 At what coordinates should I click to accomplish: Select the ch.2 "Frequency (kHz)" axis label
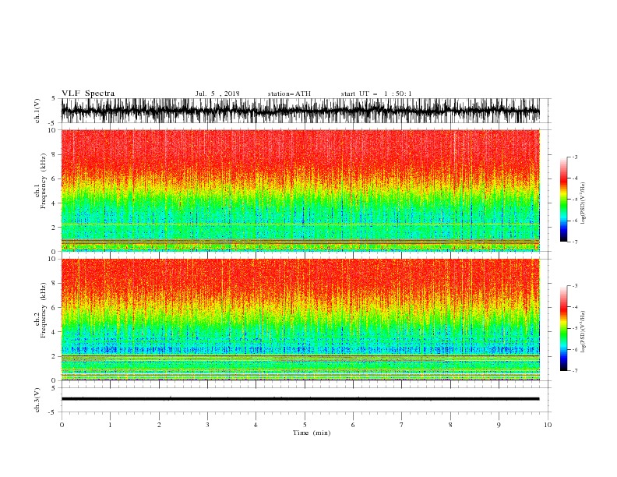point(43,310)
